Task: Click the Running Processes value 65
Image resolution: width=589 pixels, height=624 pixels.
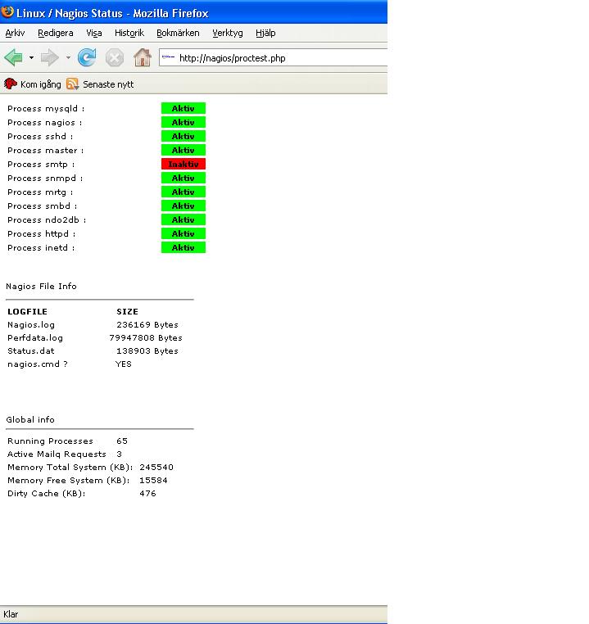Action: tap(122, 441)
